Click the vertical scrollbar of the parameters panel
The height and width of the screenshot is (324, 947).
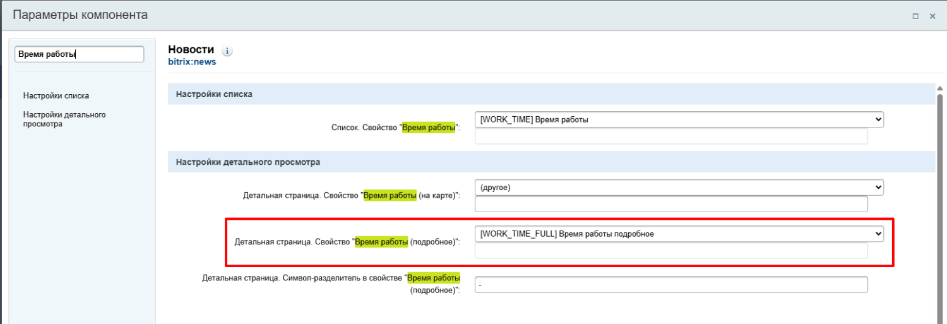click(939, 189)
